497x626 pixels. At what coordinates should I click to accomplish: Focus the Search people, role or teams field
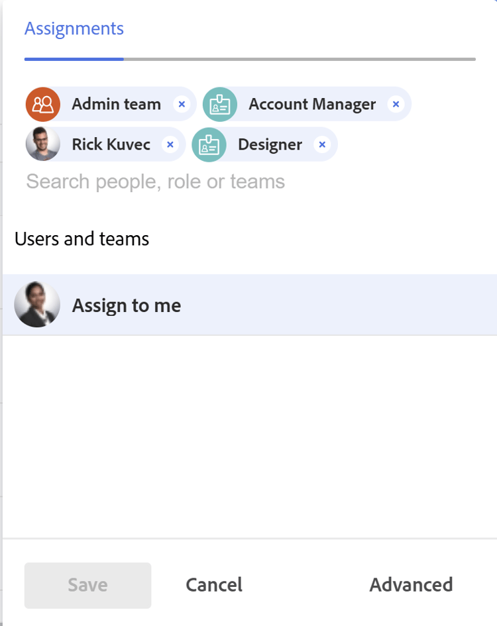pos(199,182)
